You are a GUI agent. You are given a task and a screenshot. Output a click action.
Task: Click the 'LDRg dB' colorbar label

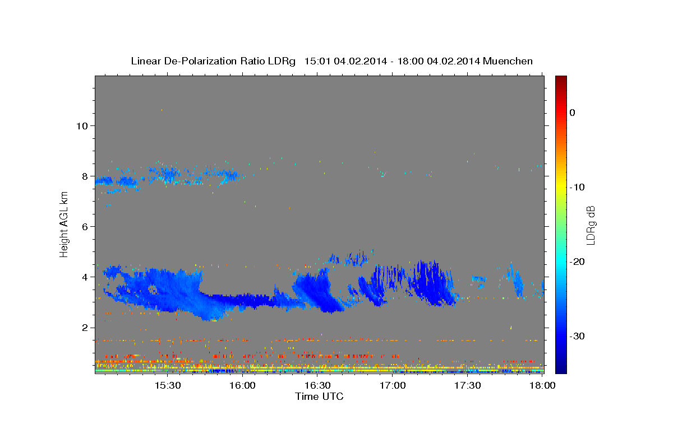tap(591, 224)
